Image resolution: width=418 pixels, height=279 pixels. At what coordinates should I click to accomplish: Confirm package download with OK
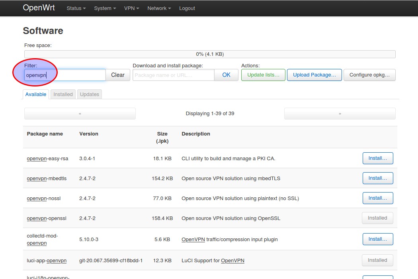(x=226, y=75)
